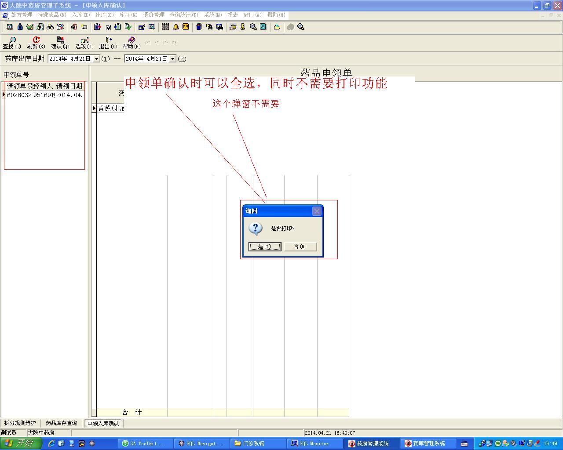Screen dimensions: 563x450
Task: Expand the start date dropdown labeled (1)
Action: pyautogui.click(x=97, y=58)
